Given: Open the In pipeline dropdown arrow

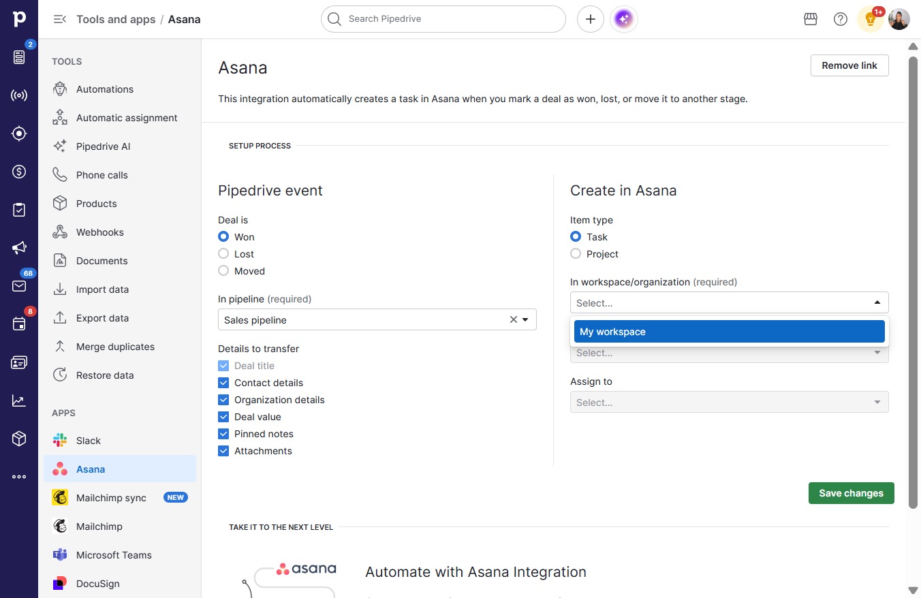Looking at the screenshot, I should pos(526,320).
